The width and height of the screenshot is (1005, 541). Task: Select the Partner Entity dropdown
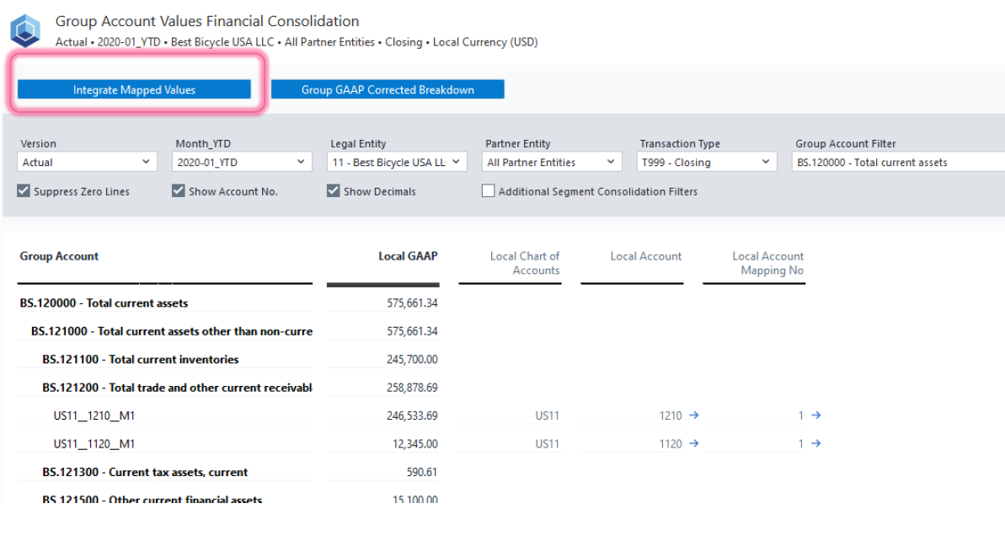552,163
